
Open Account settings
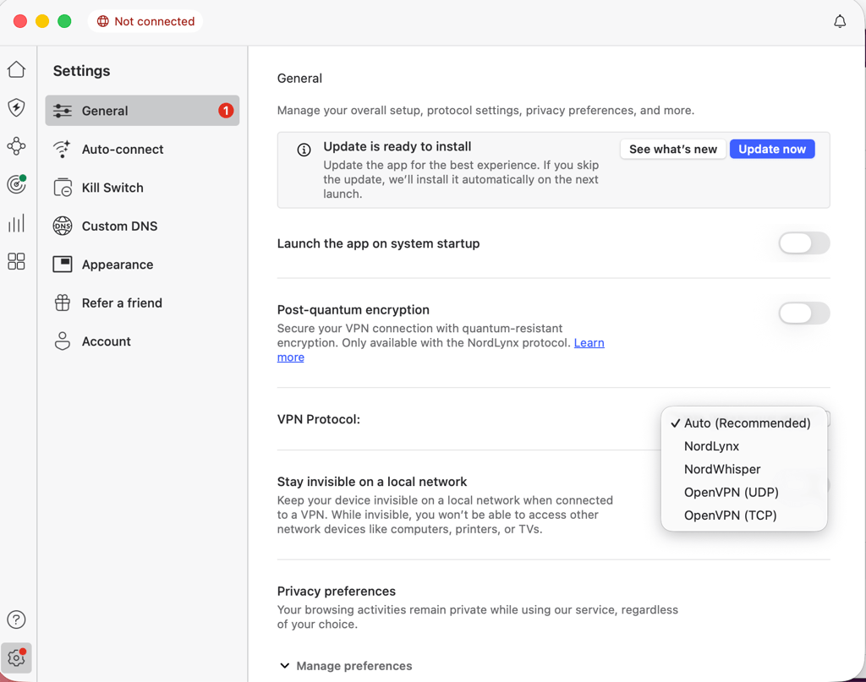pyautogui.click(x=142, y=341)
